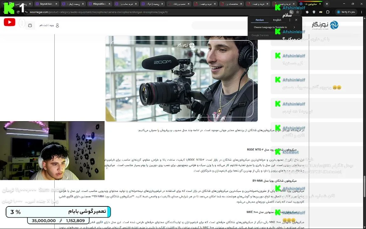This screenshot has height=229, width=366.
Task: Click ورود | ثبت نام login link
Action: (x=46, y=25)
